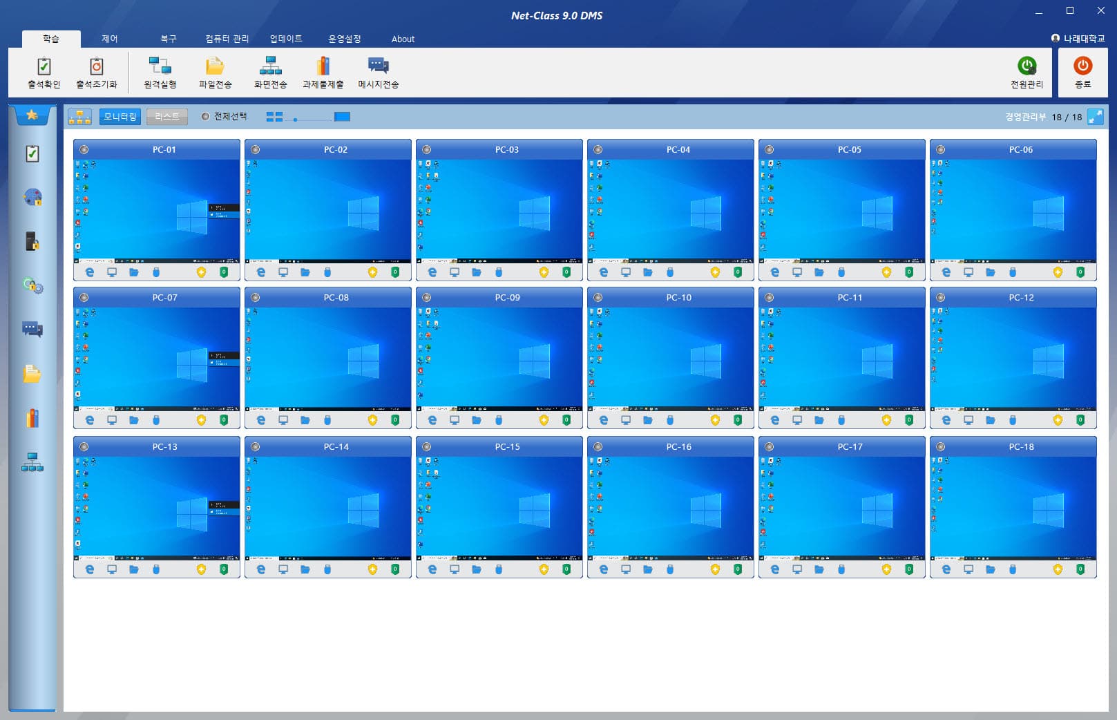Toggle fullscreen expand icon next to 18 / 18
This screenshot has width=1117, height=720.
pos(1096,117)
